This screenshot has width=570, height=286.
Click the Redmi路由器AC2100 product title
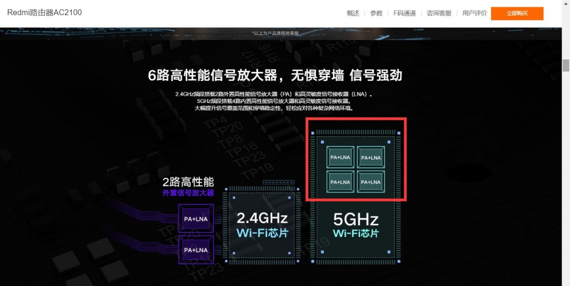[x=45, y=12]
